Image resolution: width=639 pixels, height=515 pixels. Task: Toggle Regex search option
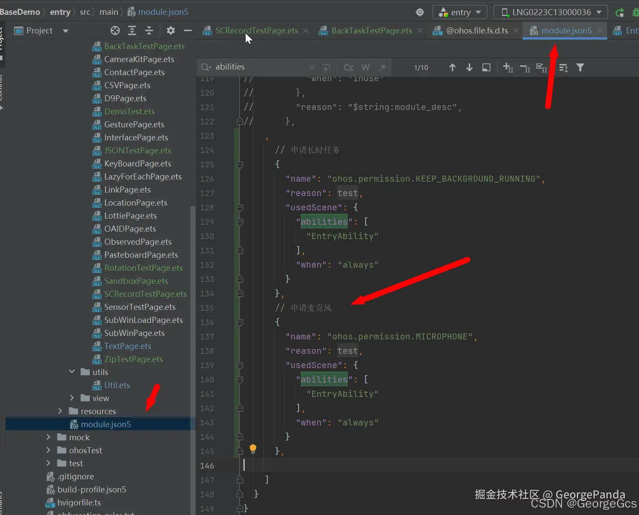[383, 67]
